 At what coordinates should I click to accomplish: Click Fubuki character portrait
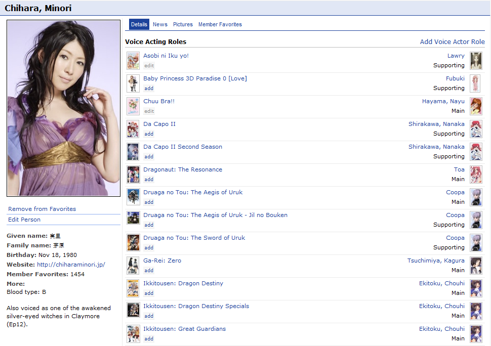(x=476, y=83)
